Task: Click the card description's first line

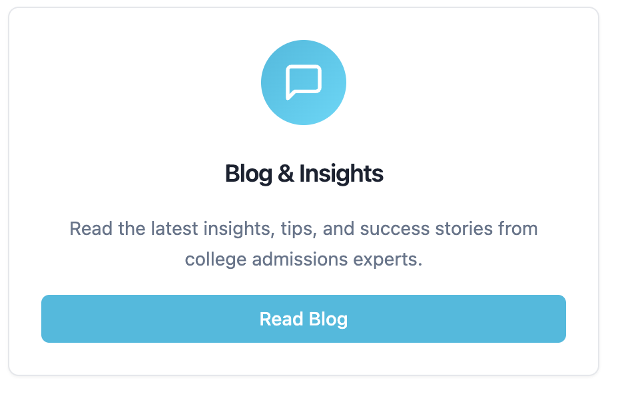Action: coord(304,229)
